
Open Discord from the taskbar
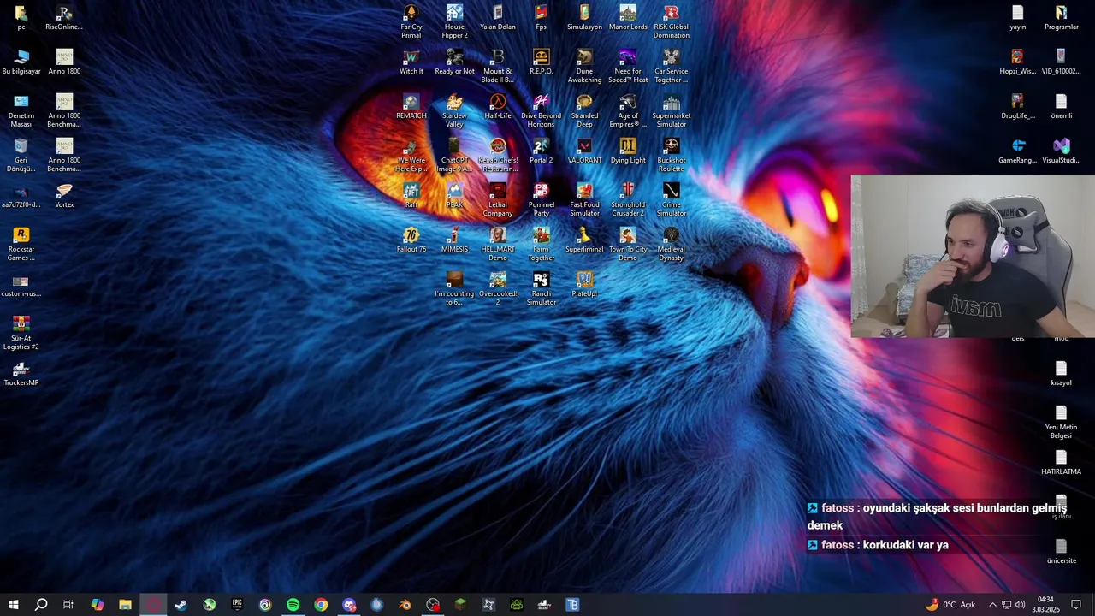(349, 605)
